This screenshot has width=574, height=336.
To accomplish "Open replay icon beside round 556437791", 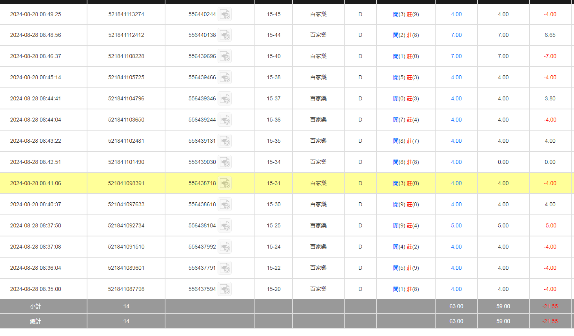I will point(225,268).
